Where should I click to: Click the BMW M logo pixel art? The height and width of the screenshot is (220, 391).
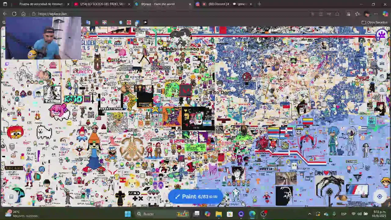coord(357,190)
